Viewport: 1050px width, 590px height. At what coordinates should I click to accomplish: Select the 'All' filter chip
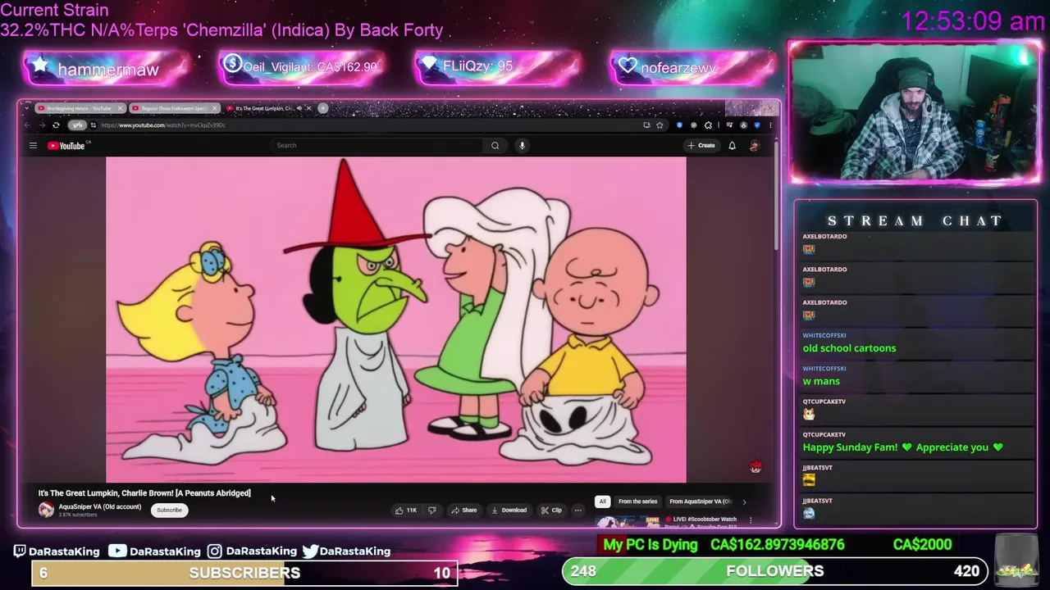coord(602,501)
